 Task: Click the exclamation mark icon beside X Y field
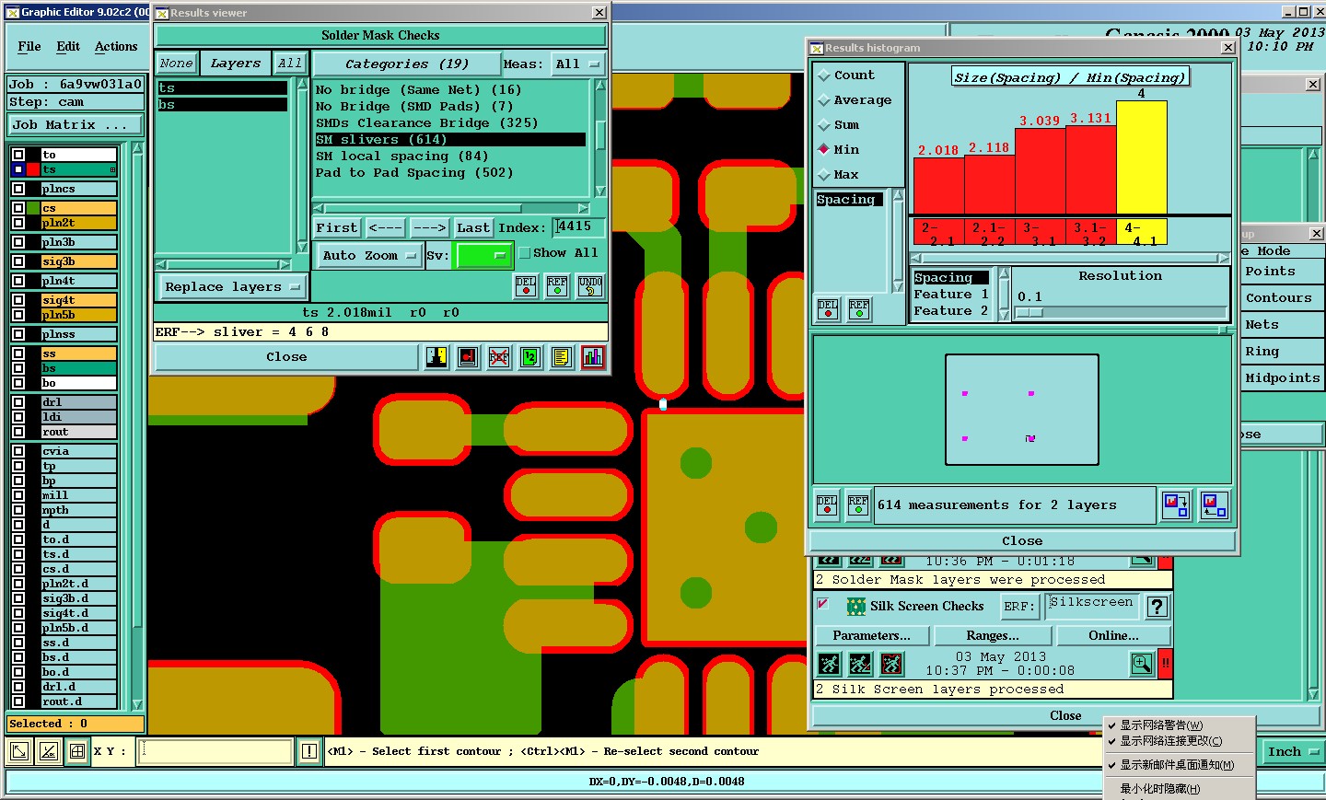[309, 751]
